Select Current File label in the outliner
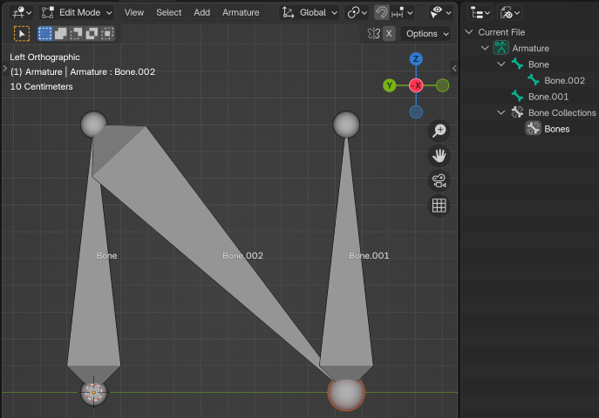 point(501,32)
